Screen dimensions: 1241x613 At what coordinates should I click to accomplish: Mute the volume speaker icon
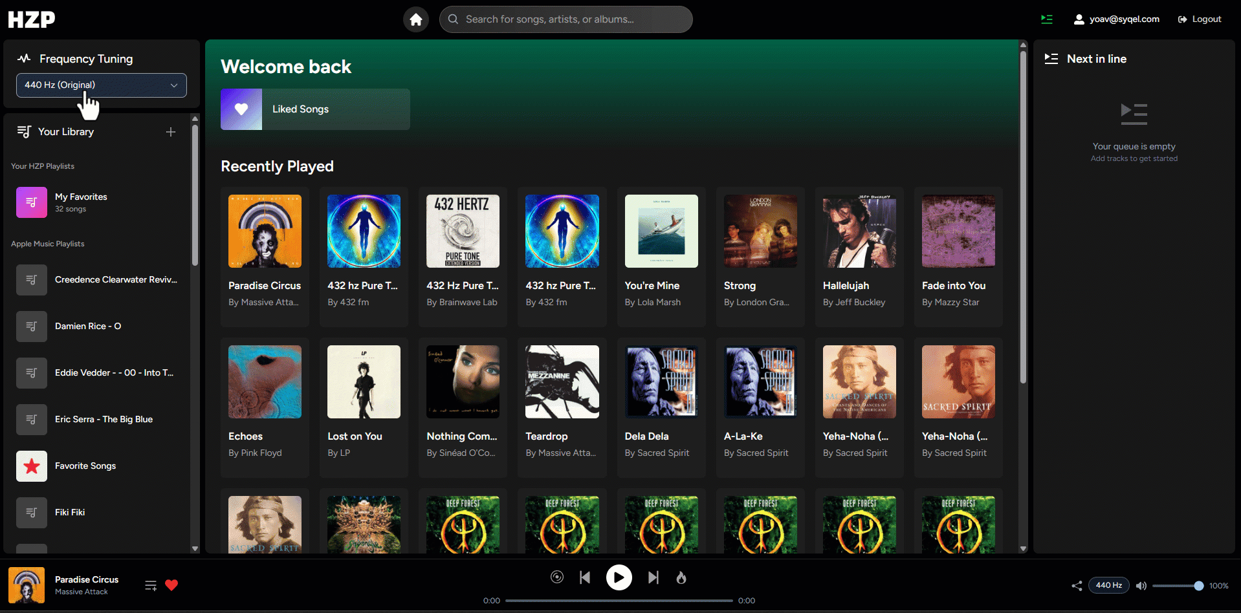click(1141, 586)
